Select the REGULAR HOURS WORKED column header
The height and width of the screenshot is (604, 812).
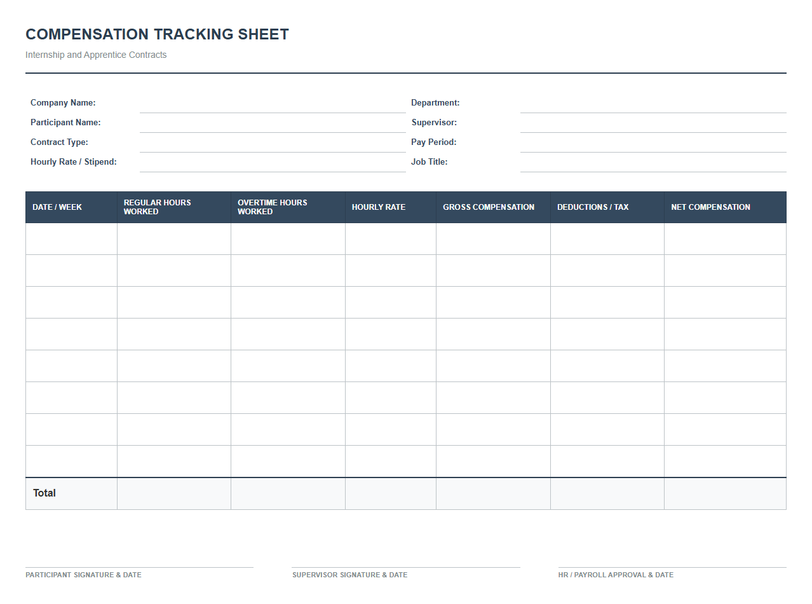(174, 207)
